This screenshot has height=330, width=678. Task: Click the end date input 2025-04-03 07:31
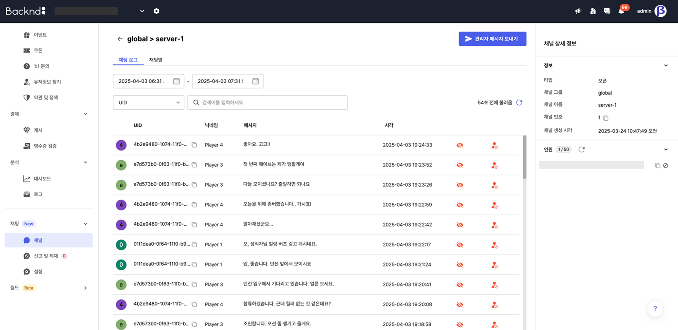click(x=227, y=81)
